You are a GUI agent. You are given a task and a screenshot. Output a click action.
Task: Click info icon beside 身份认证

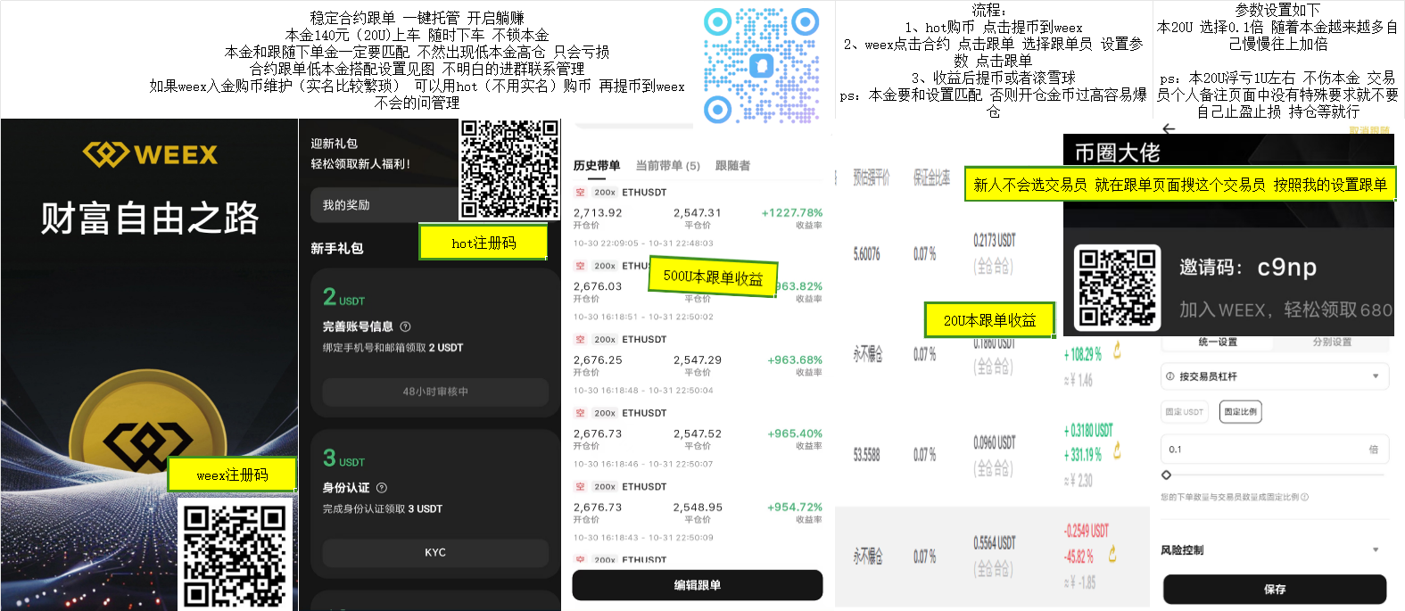(x=382, y=488)
